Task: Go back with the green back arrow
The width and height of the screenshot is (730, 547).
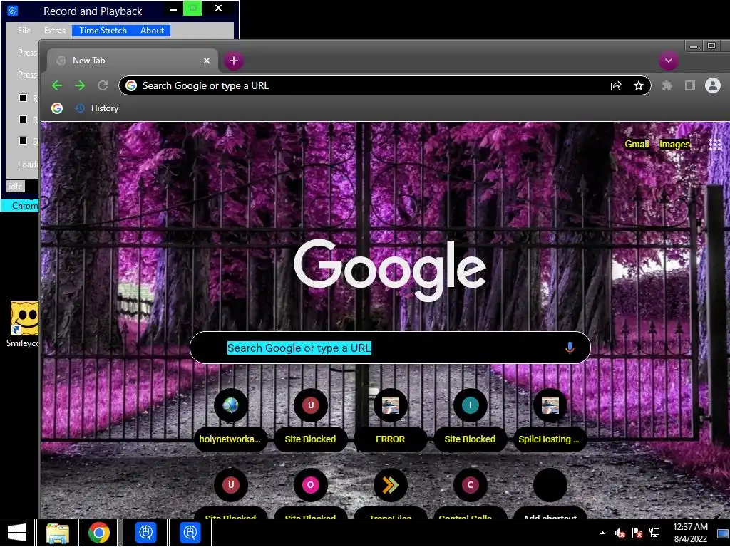Action: pos(57,85)
